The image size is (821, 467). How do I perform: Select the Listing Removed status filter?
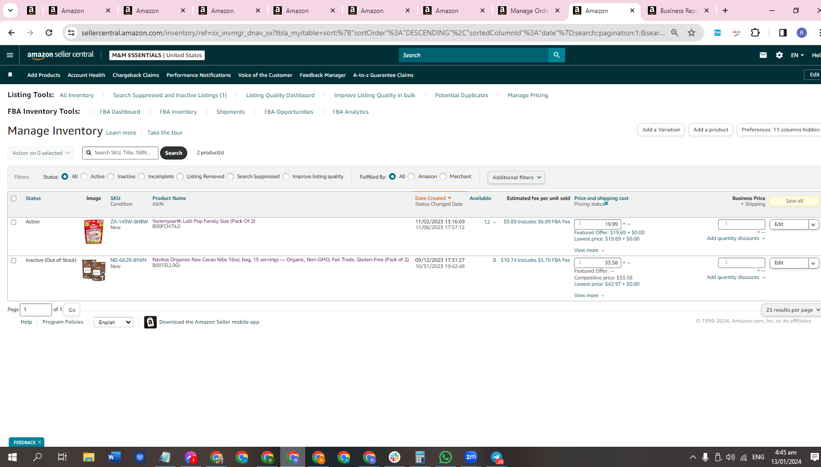pyautogui.click(x=180, y=177)
